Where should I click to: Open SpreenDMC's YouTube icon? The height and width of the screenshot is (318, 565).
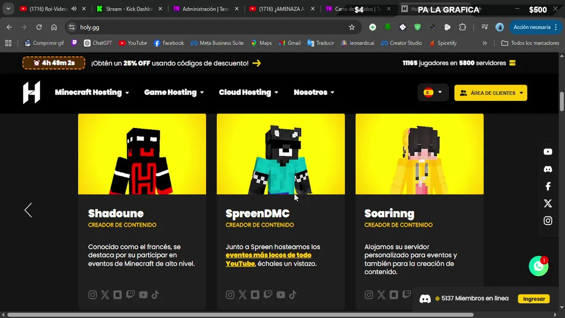pyautogui.click(x=281, y=295)
